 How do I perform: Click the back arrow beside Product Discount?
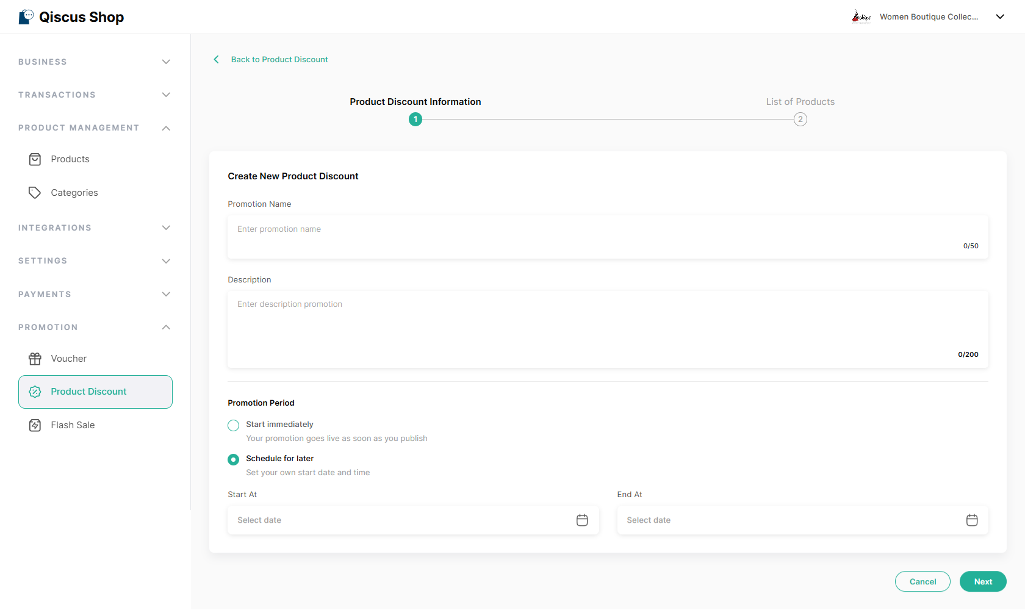point(216,59)
